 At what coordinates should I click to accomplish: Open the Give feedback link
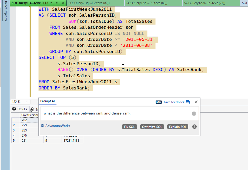[174, 102]
